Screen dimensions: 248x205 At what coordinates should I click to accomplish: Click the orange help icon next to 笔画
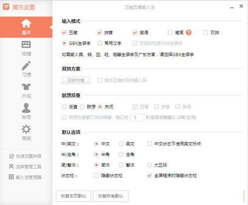point(188,33)
